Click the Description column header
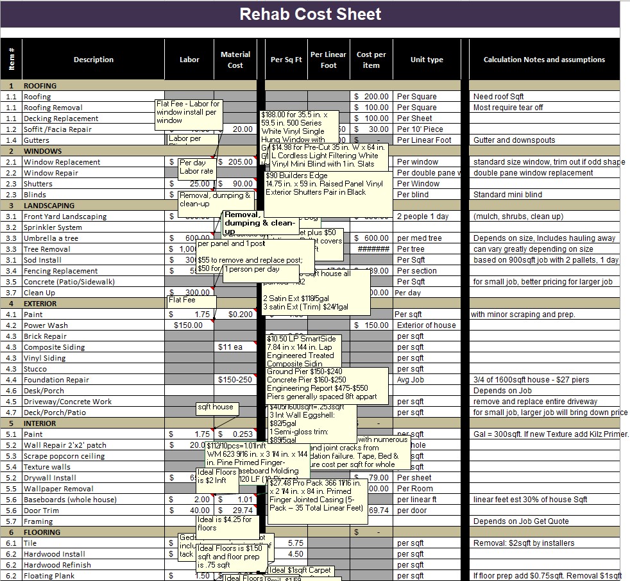The width and height of the screenshot is (630, 581). tap(93, 58)
